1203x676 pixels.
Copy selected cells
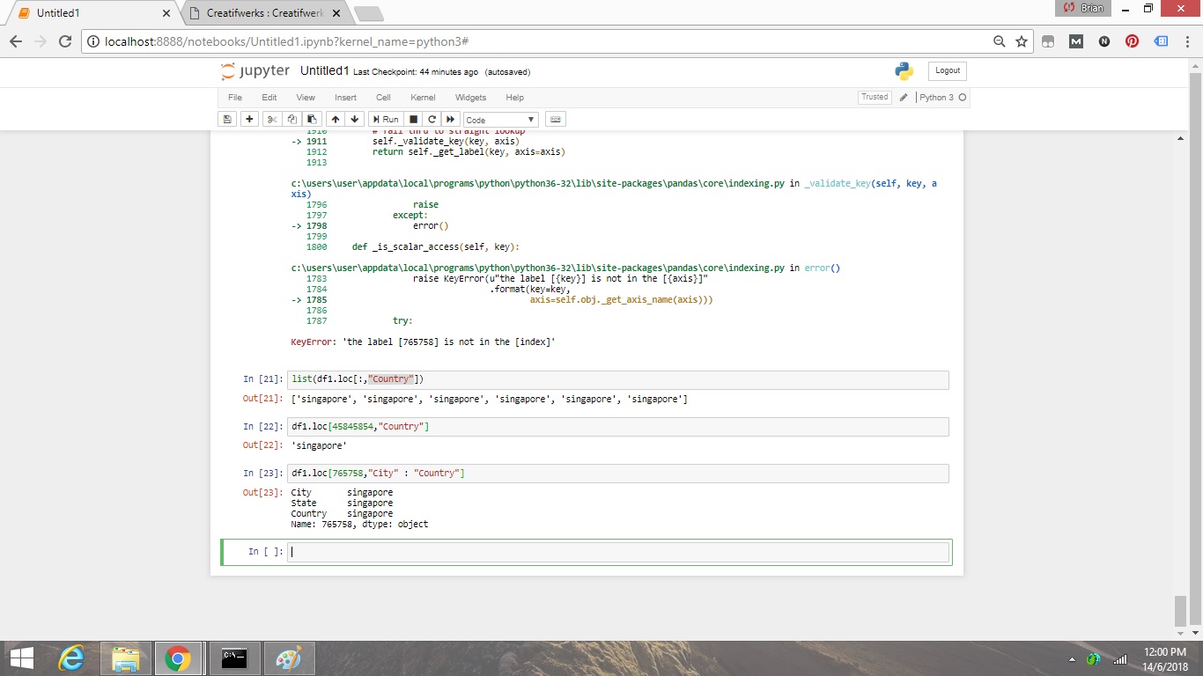pyautogui.click(x=292, y=119)
